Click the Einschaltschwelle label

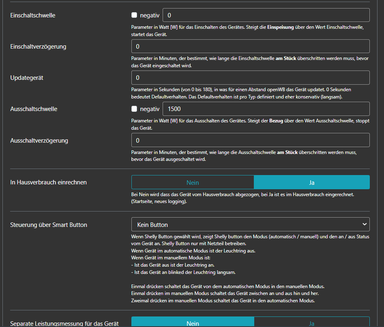33,15
